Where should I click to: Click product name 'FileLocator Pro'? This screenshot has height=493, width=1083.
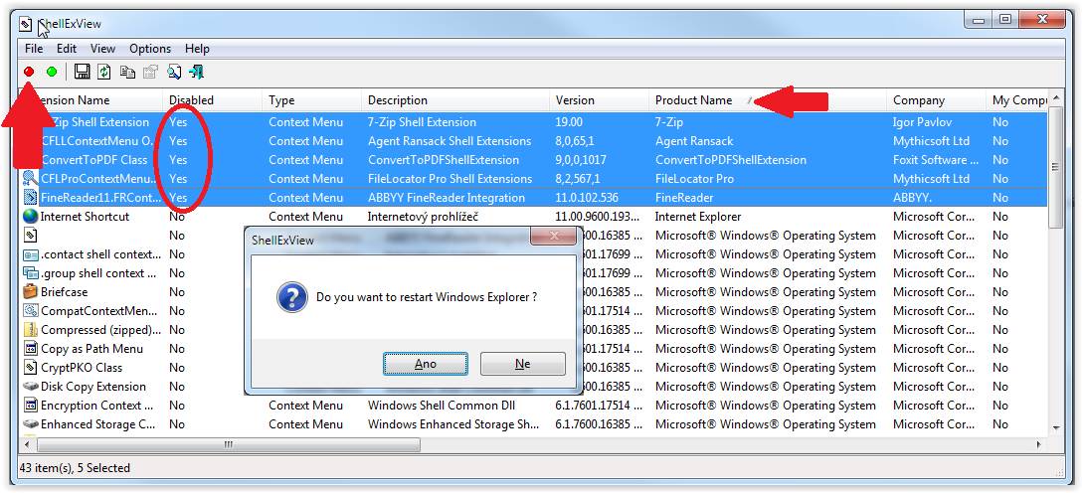(694, 179)
